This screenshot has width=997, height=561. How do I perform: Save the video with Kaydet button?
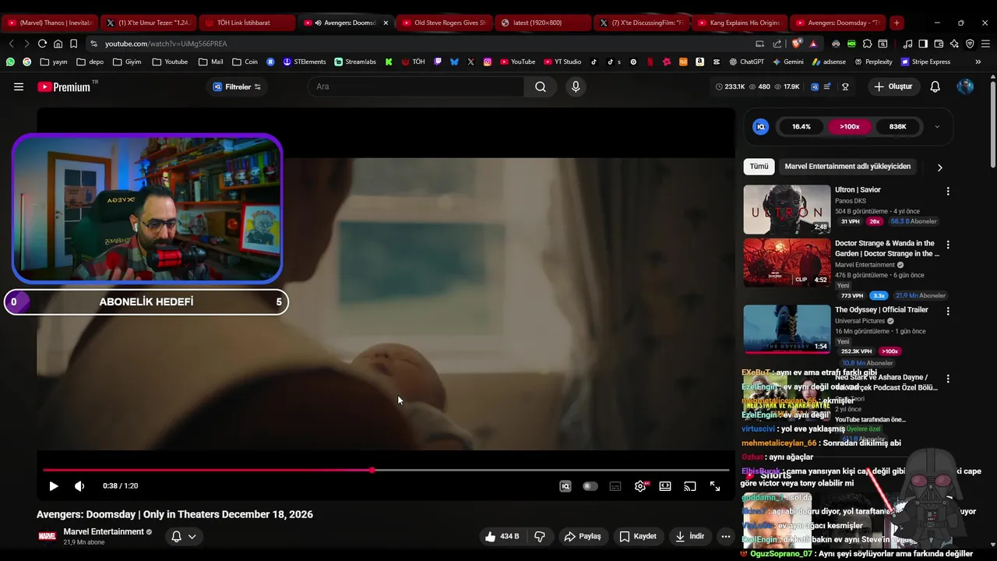pyautogui.click(x=638, y=536)
